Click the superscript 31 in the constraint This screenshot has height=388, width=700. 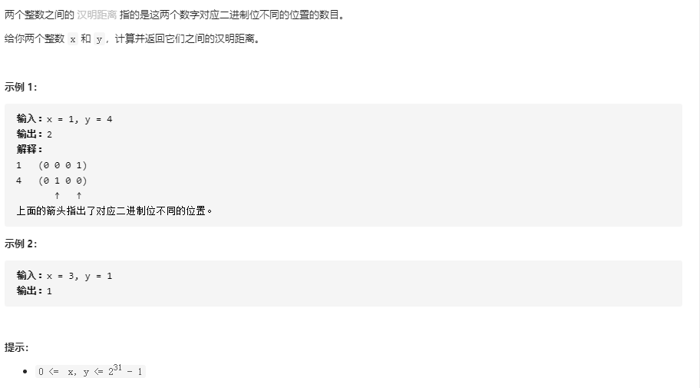pos(117,367)
